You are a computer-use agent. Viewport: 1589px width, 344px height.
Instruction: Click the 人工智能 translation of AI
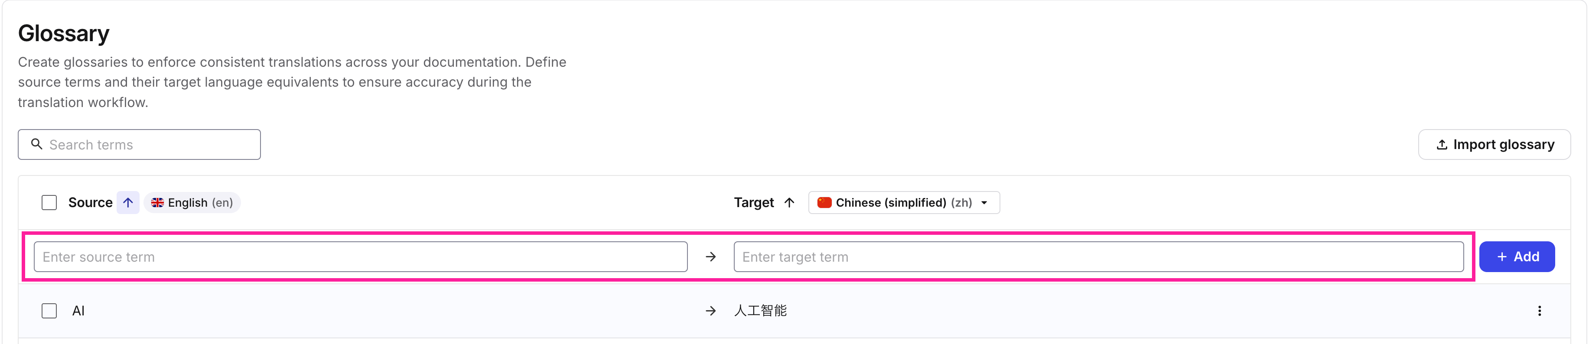point(761,311)
